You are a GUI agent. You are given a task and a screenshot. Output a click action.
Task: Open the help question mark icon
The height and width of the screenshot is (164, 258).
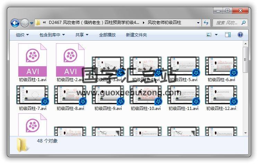pyautogui.click(x=240, y=35)
